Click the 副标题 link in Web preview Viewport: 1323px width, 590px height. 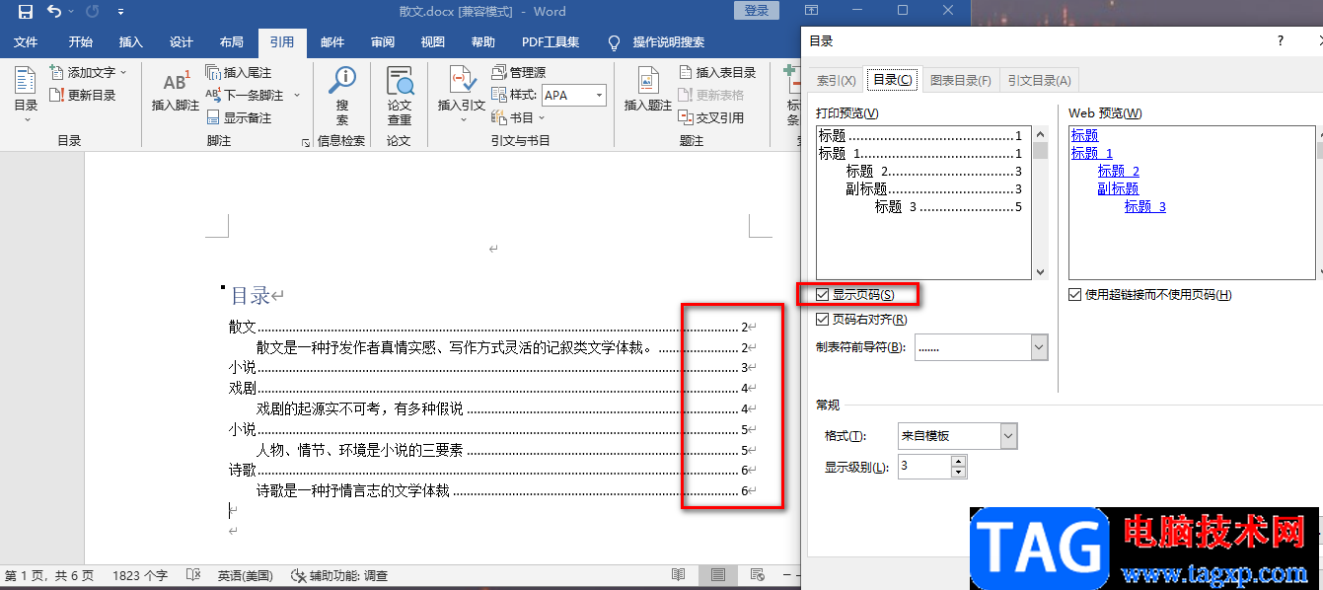coord(1118,188)
